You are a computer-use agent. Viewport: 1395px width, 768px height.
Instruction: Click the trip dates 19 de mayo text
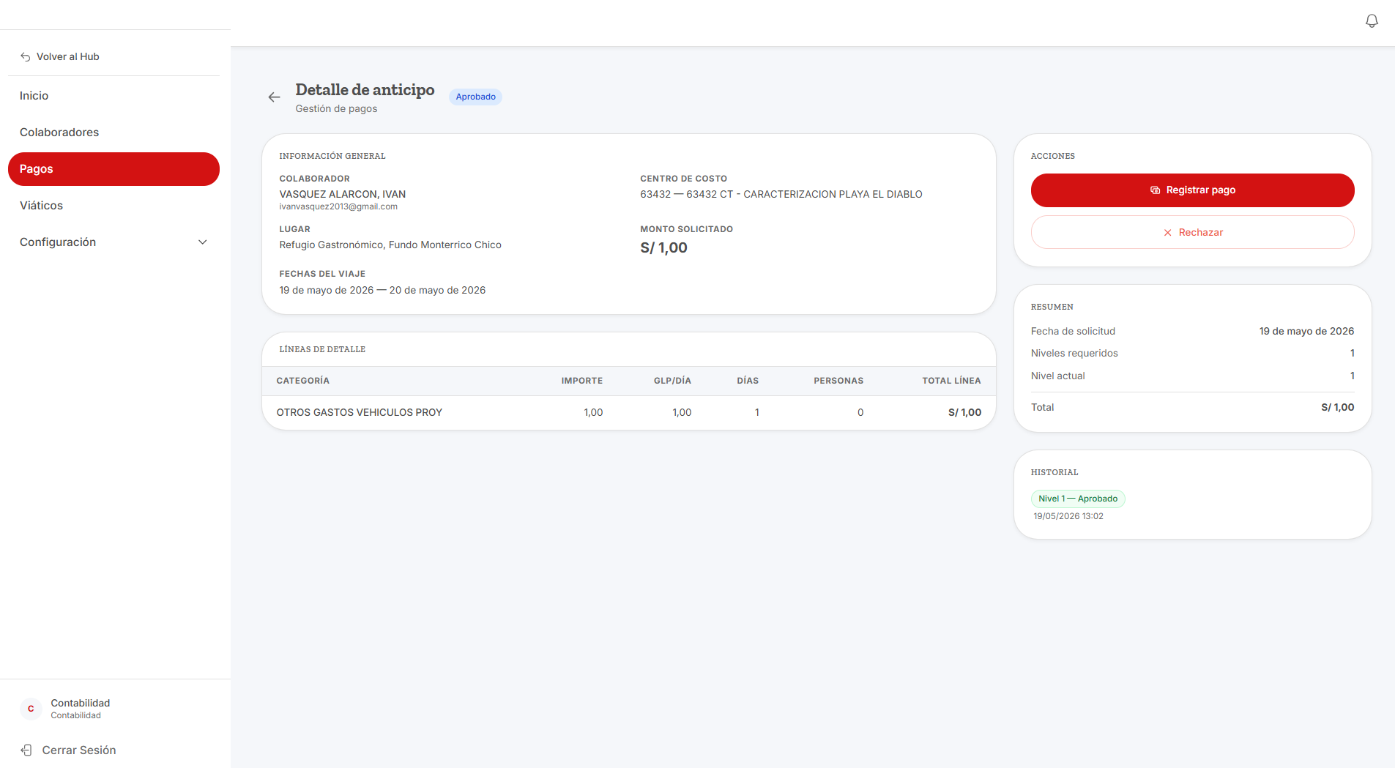pyautogui.click(x=382, y=290)
